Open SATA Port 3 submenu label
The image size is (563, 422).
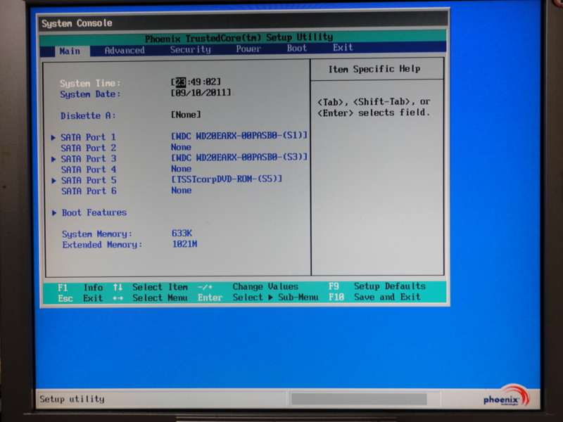(x=89, y=159)
